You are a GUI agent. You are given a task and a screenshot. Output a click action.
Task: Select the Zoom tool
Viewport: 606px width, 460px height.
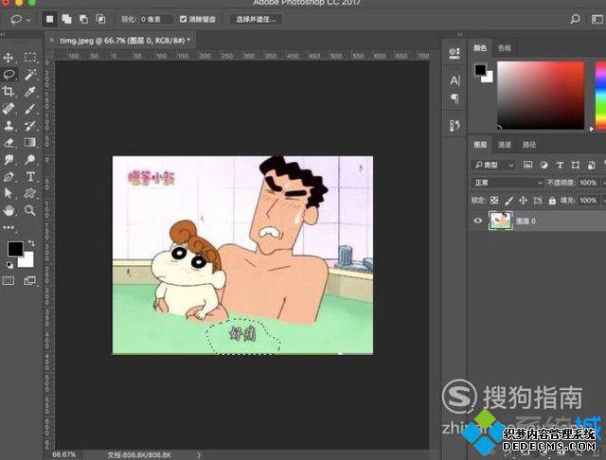click(30, 210)
